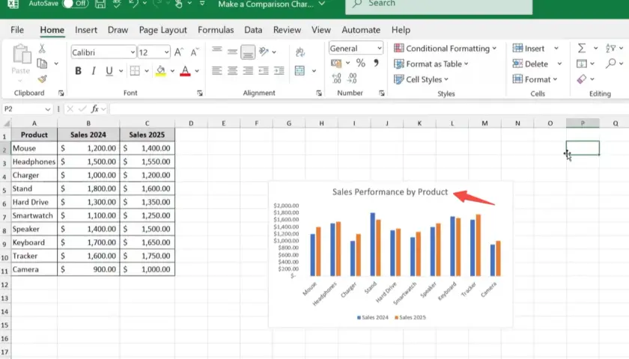Viewport: 629px width, 359px height.
Task: Click the Insert cells button
Action: [529, 49]
